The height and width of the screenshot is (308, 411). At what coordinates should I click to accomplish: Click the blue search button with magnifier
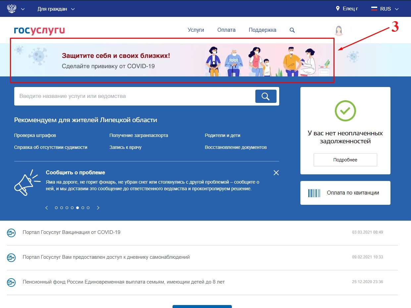click(x=266, y=96)
